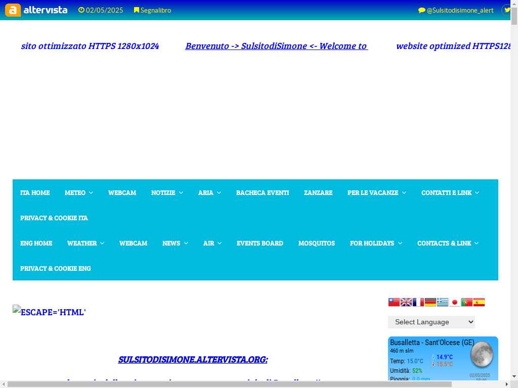The image size is (518, 388).
Task: Select the Portuguese flag translation
Action: [x=467, y=302]
